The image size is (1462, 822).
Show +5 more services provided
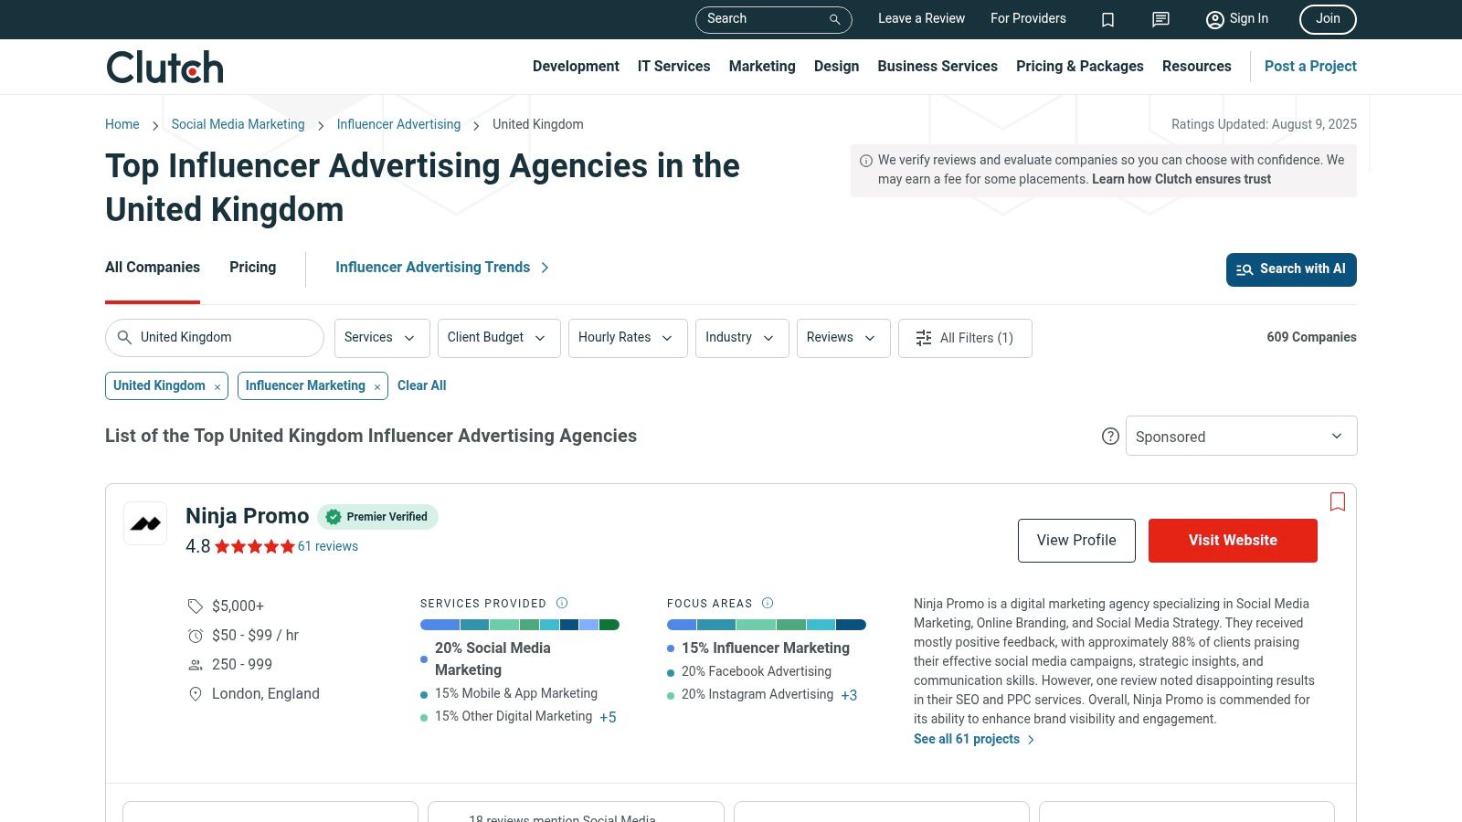tap(608, 718)
